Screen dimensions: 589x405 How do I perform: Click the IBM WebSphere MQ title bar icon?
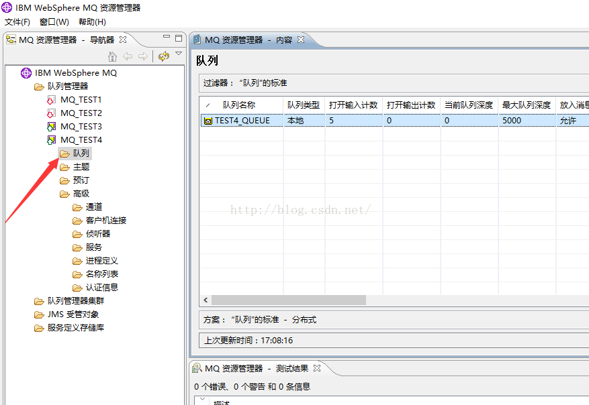pos(7,7)
